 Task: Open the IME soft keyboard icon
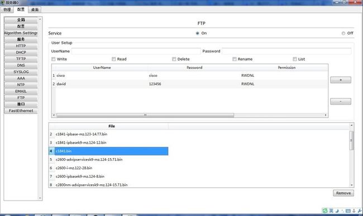(348, 210)
